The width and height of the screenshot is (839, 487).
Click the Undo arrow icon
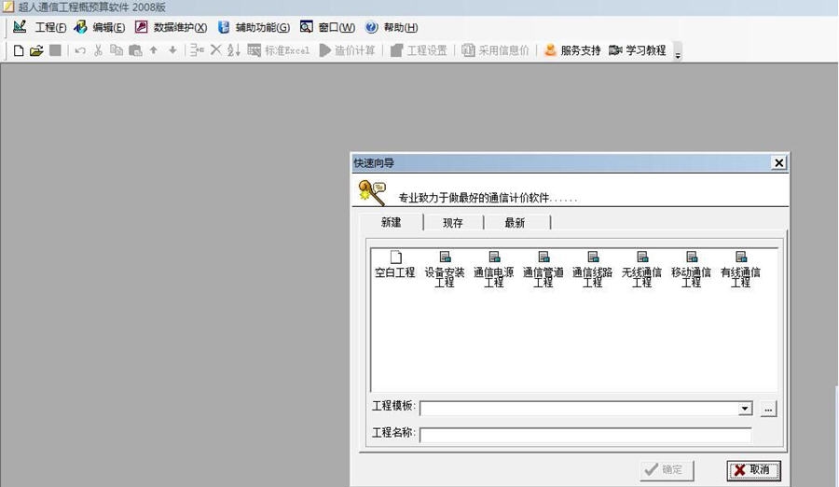[x=80, y=50]
